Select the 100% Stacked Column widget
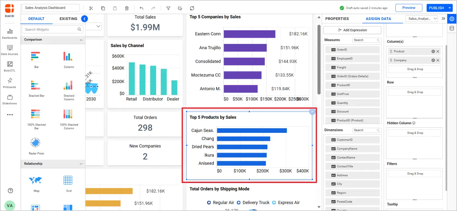Viewport: 457px width, 211px height. [x=69, y=119]
